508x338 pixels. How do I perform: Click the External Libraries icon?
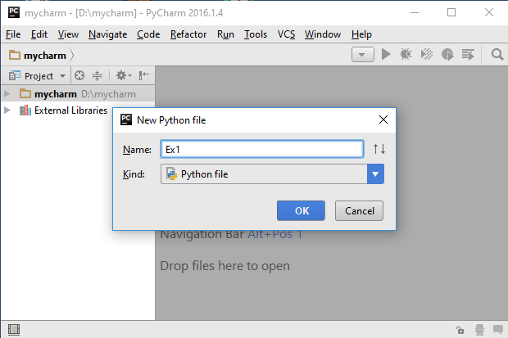pyautogui.click(x=25, y=110)
